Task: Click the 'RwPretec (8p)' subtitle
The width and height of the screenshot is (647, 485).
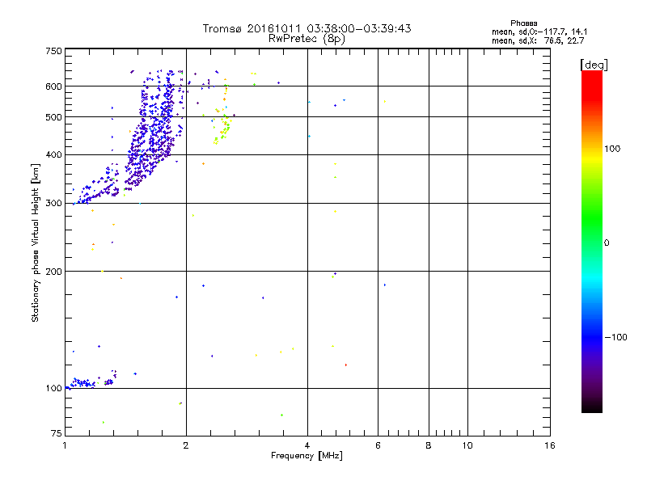Action: point(307,39)
